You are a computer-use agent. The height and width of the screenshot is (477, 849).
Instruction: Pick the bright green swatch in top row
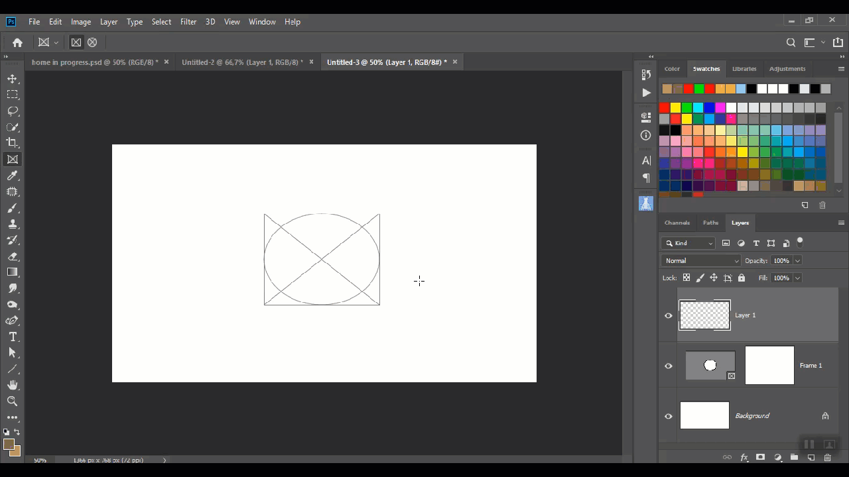tap(699, 89)
